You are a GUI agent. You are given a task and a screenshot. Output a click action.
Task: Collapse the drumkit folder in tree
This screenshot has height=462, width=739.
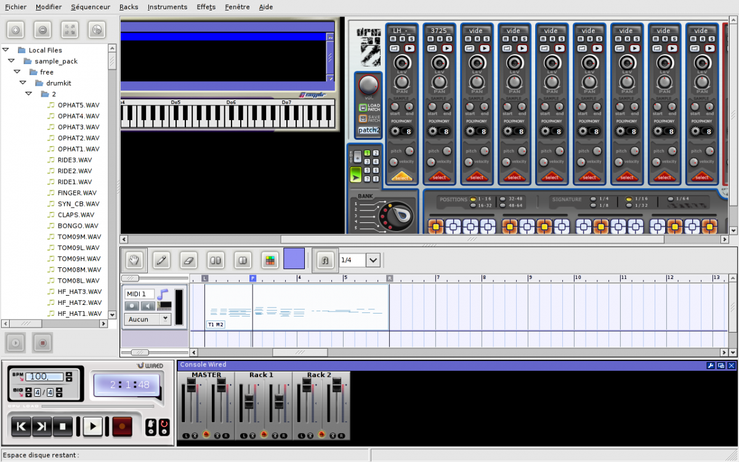point(23,83)
